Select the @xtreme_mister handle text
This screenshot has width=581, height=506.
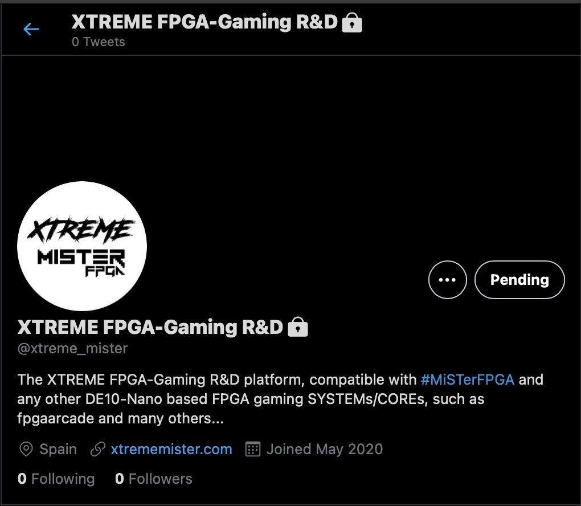point(73,349)
